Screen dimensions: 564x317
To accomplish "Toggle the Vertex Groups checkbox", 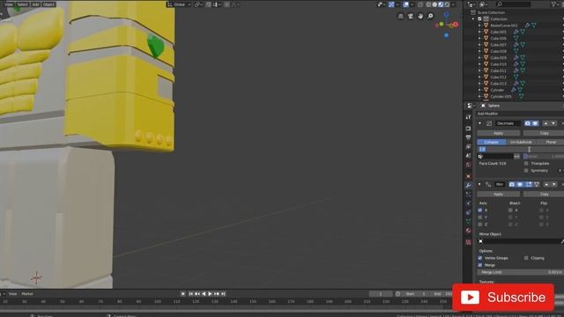I will click(x=480, y=258).
